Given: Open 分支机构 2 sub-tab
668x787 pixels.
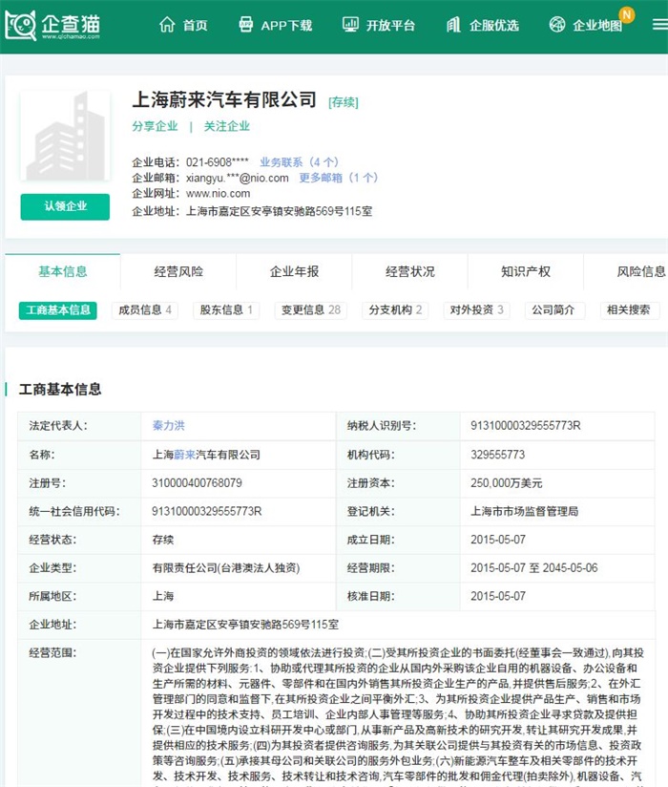Looking at the screenshot, I should pos(395,310).
